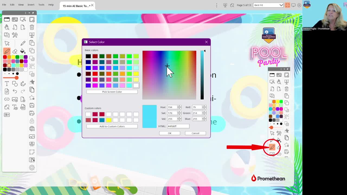Click the trash icon in right floating toolbar
Screen dimensions: 347x195
(287, 89)
